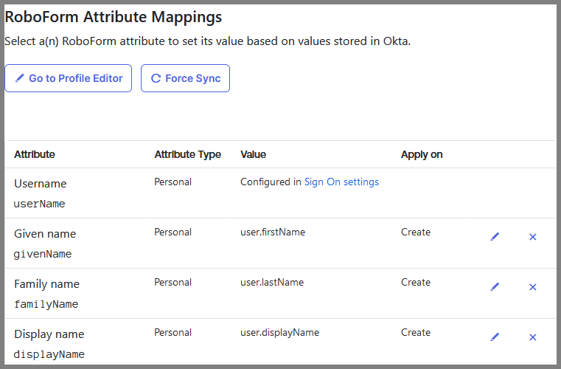561x369 pixels.
Task: Click the Attribute column header
Action: pyautogui.click(x=35, y=155)
